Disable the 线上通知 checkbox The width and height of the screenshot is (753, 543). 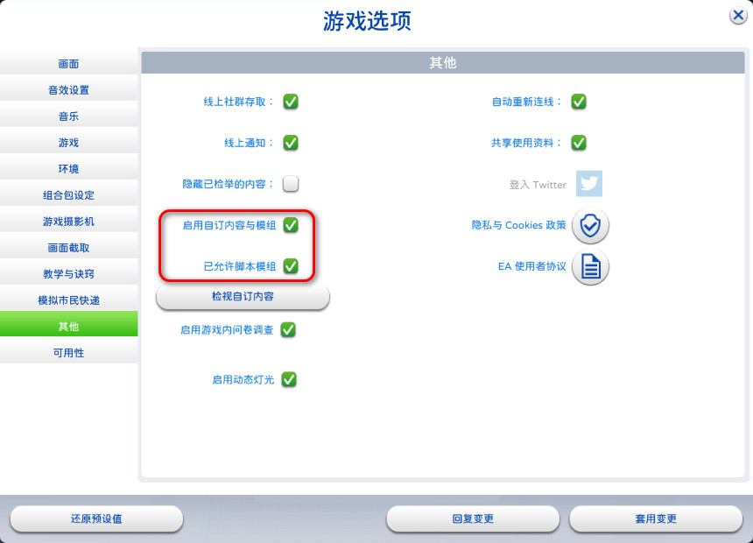point(291,143)
